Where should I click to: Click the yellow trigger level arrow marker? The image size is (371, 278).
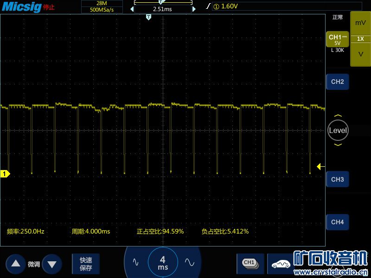[320, 166]
